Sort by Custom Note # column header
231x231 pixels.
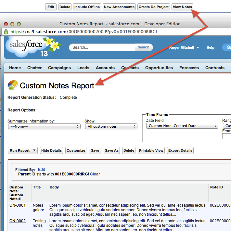(16, 193)
